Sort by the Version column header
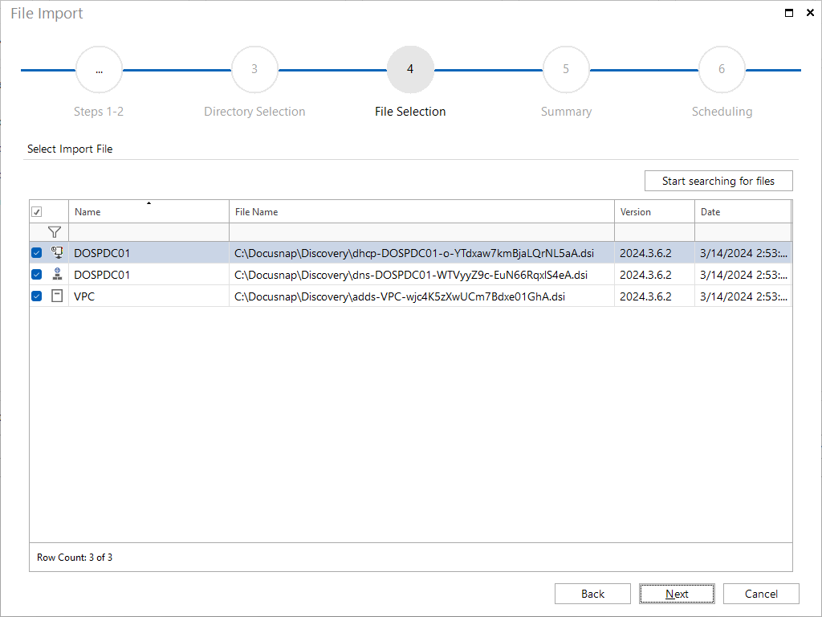Screen dimensions: 822x617 (x=654, y=212)
